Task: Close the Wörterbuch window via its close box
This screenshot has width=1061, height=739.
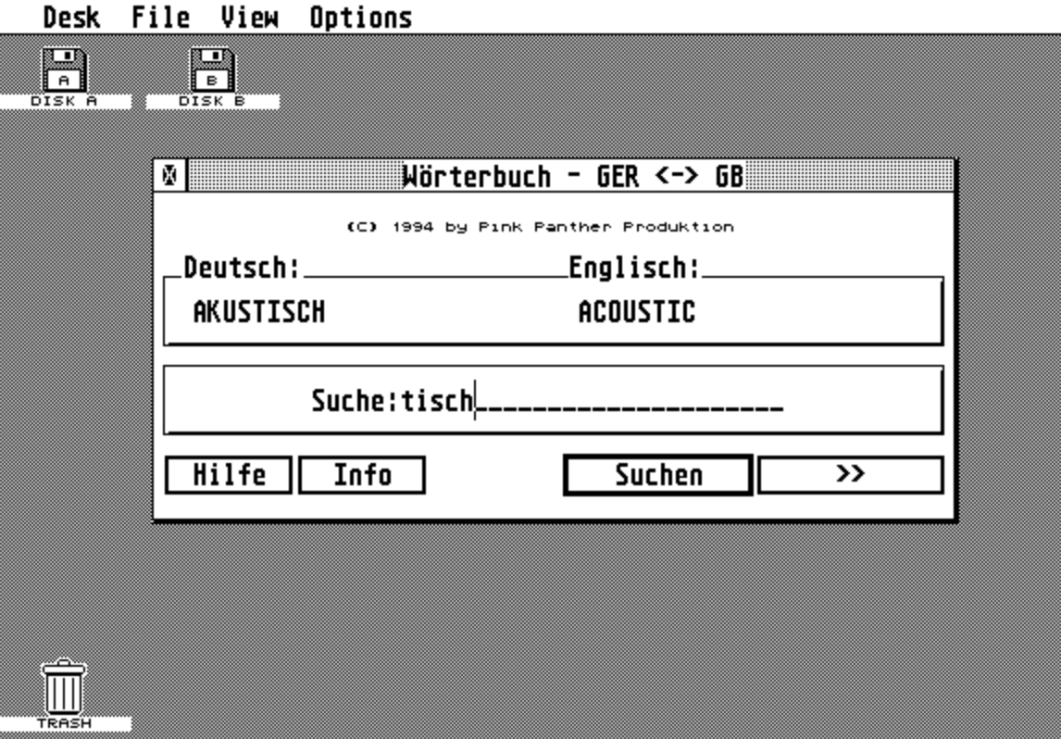Action: 169,176
